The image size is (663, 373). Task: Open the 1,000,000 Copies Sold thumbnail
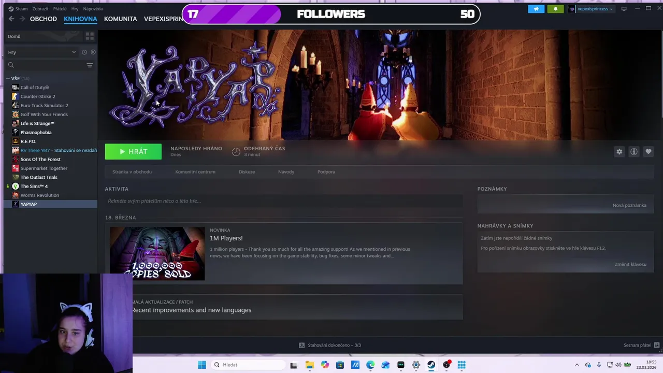click(157, 254)
